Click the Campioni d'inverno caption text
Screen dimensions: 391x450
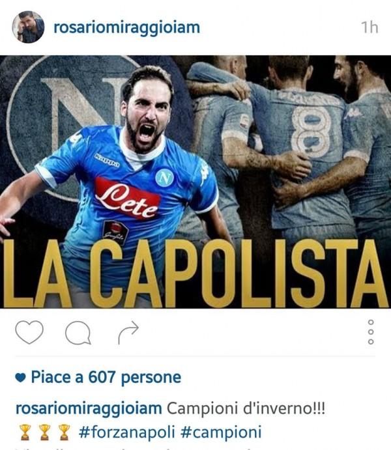(x=246, y=408)
